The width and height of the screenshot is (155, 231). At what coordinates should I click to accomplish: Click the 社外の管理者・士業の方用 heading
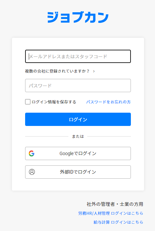coord(115,204)
